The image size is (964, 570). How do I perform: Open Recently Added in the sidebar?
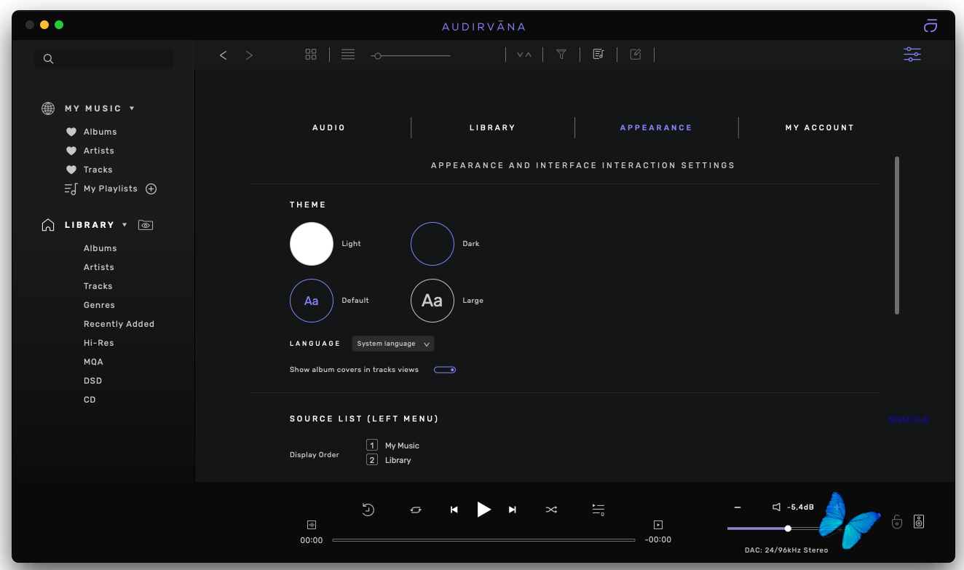(x=119, y=324)
